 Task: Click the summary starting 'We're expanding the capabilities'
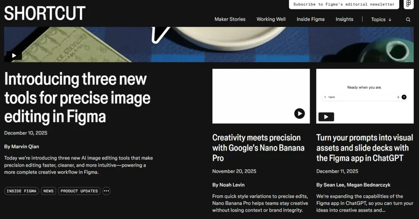(x=365, y=203)
